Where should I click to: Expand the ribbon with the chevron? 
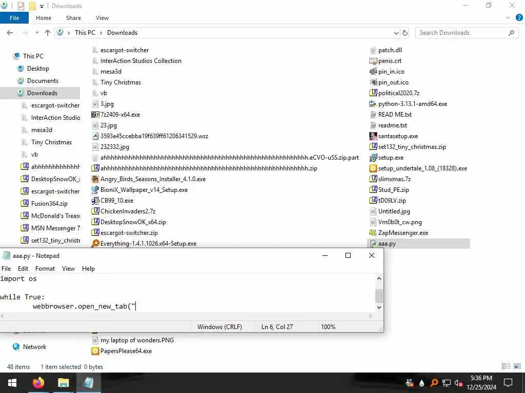[508, 18]
